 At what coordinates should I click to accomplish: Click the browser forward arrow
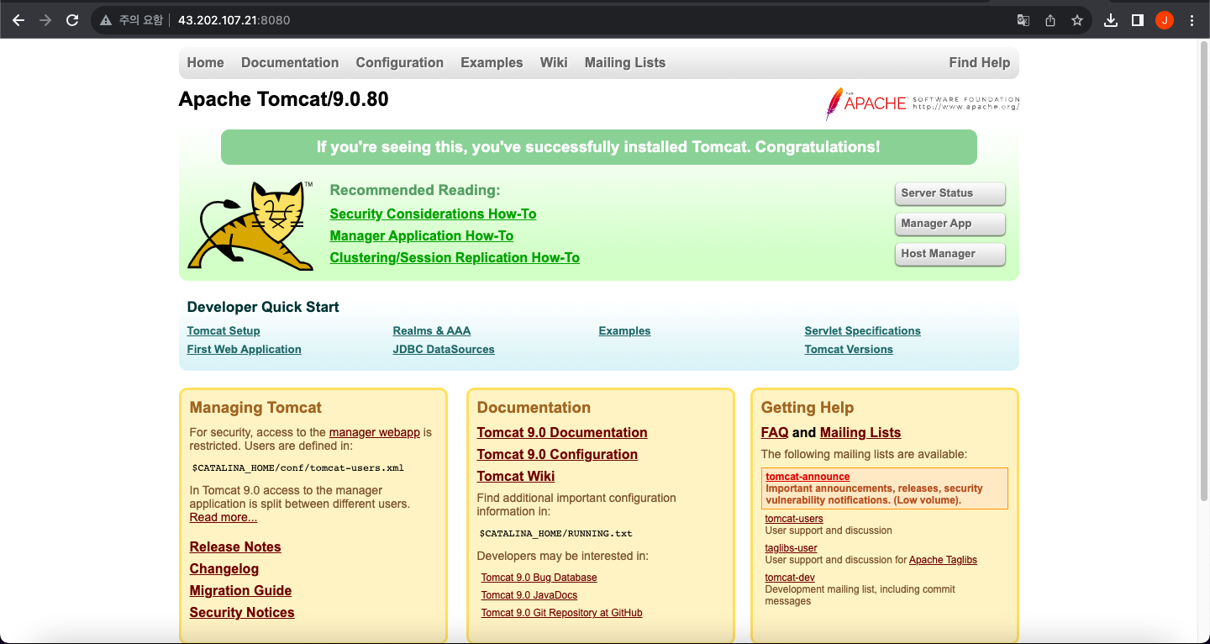click(45, 20)
